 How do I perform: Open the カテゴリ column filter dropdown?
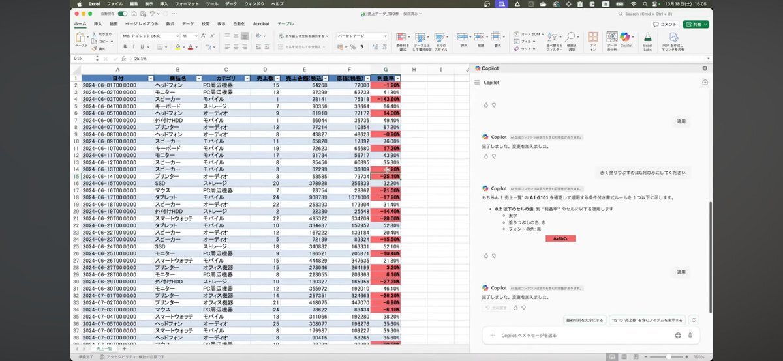(x=246, y=78)
